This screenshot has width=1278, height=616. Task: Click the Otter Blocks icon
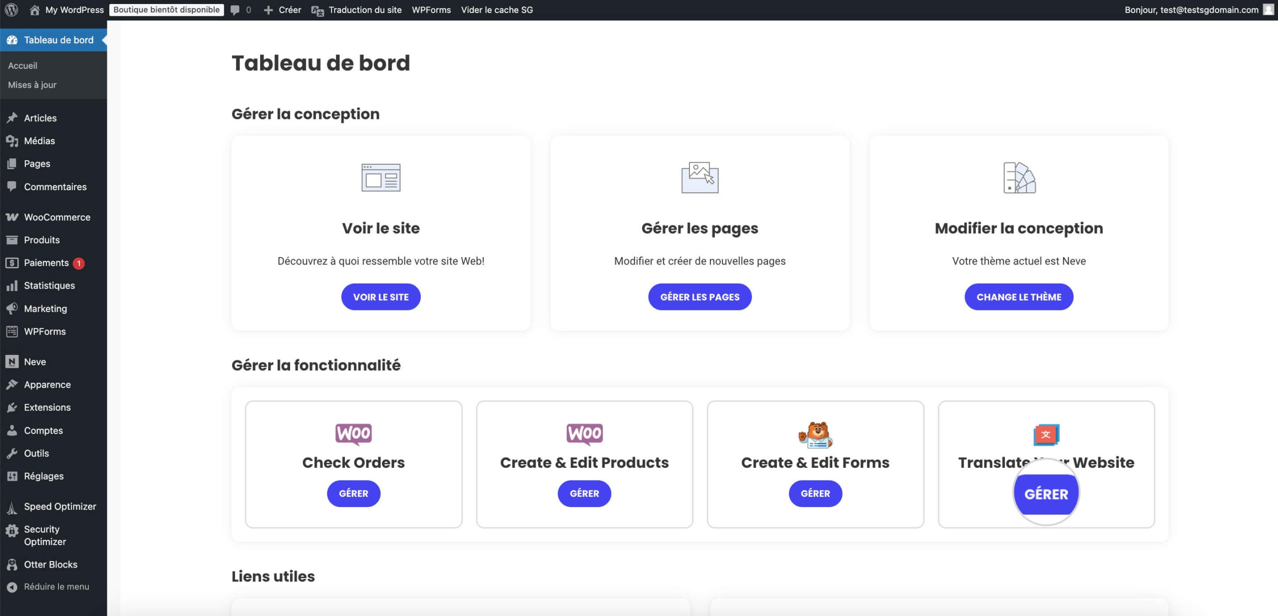pos(12,565)
